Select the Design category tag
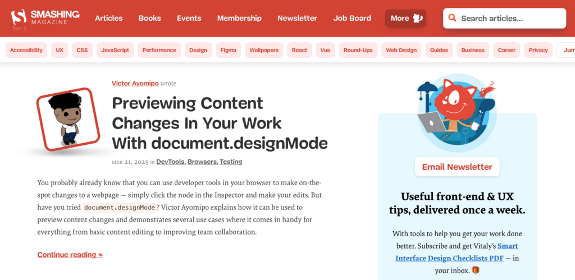Screen dimensions: 575x280 click(198, 50)
